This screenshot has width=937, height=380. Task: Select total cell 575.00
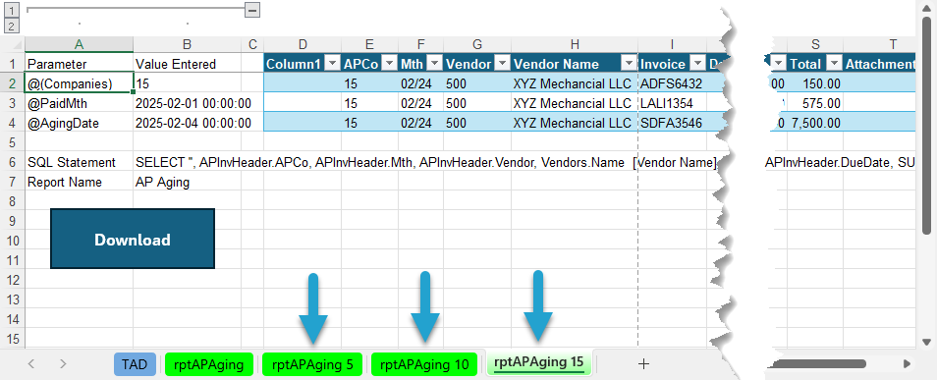coord(815,103)
